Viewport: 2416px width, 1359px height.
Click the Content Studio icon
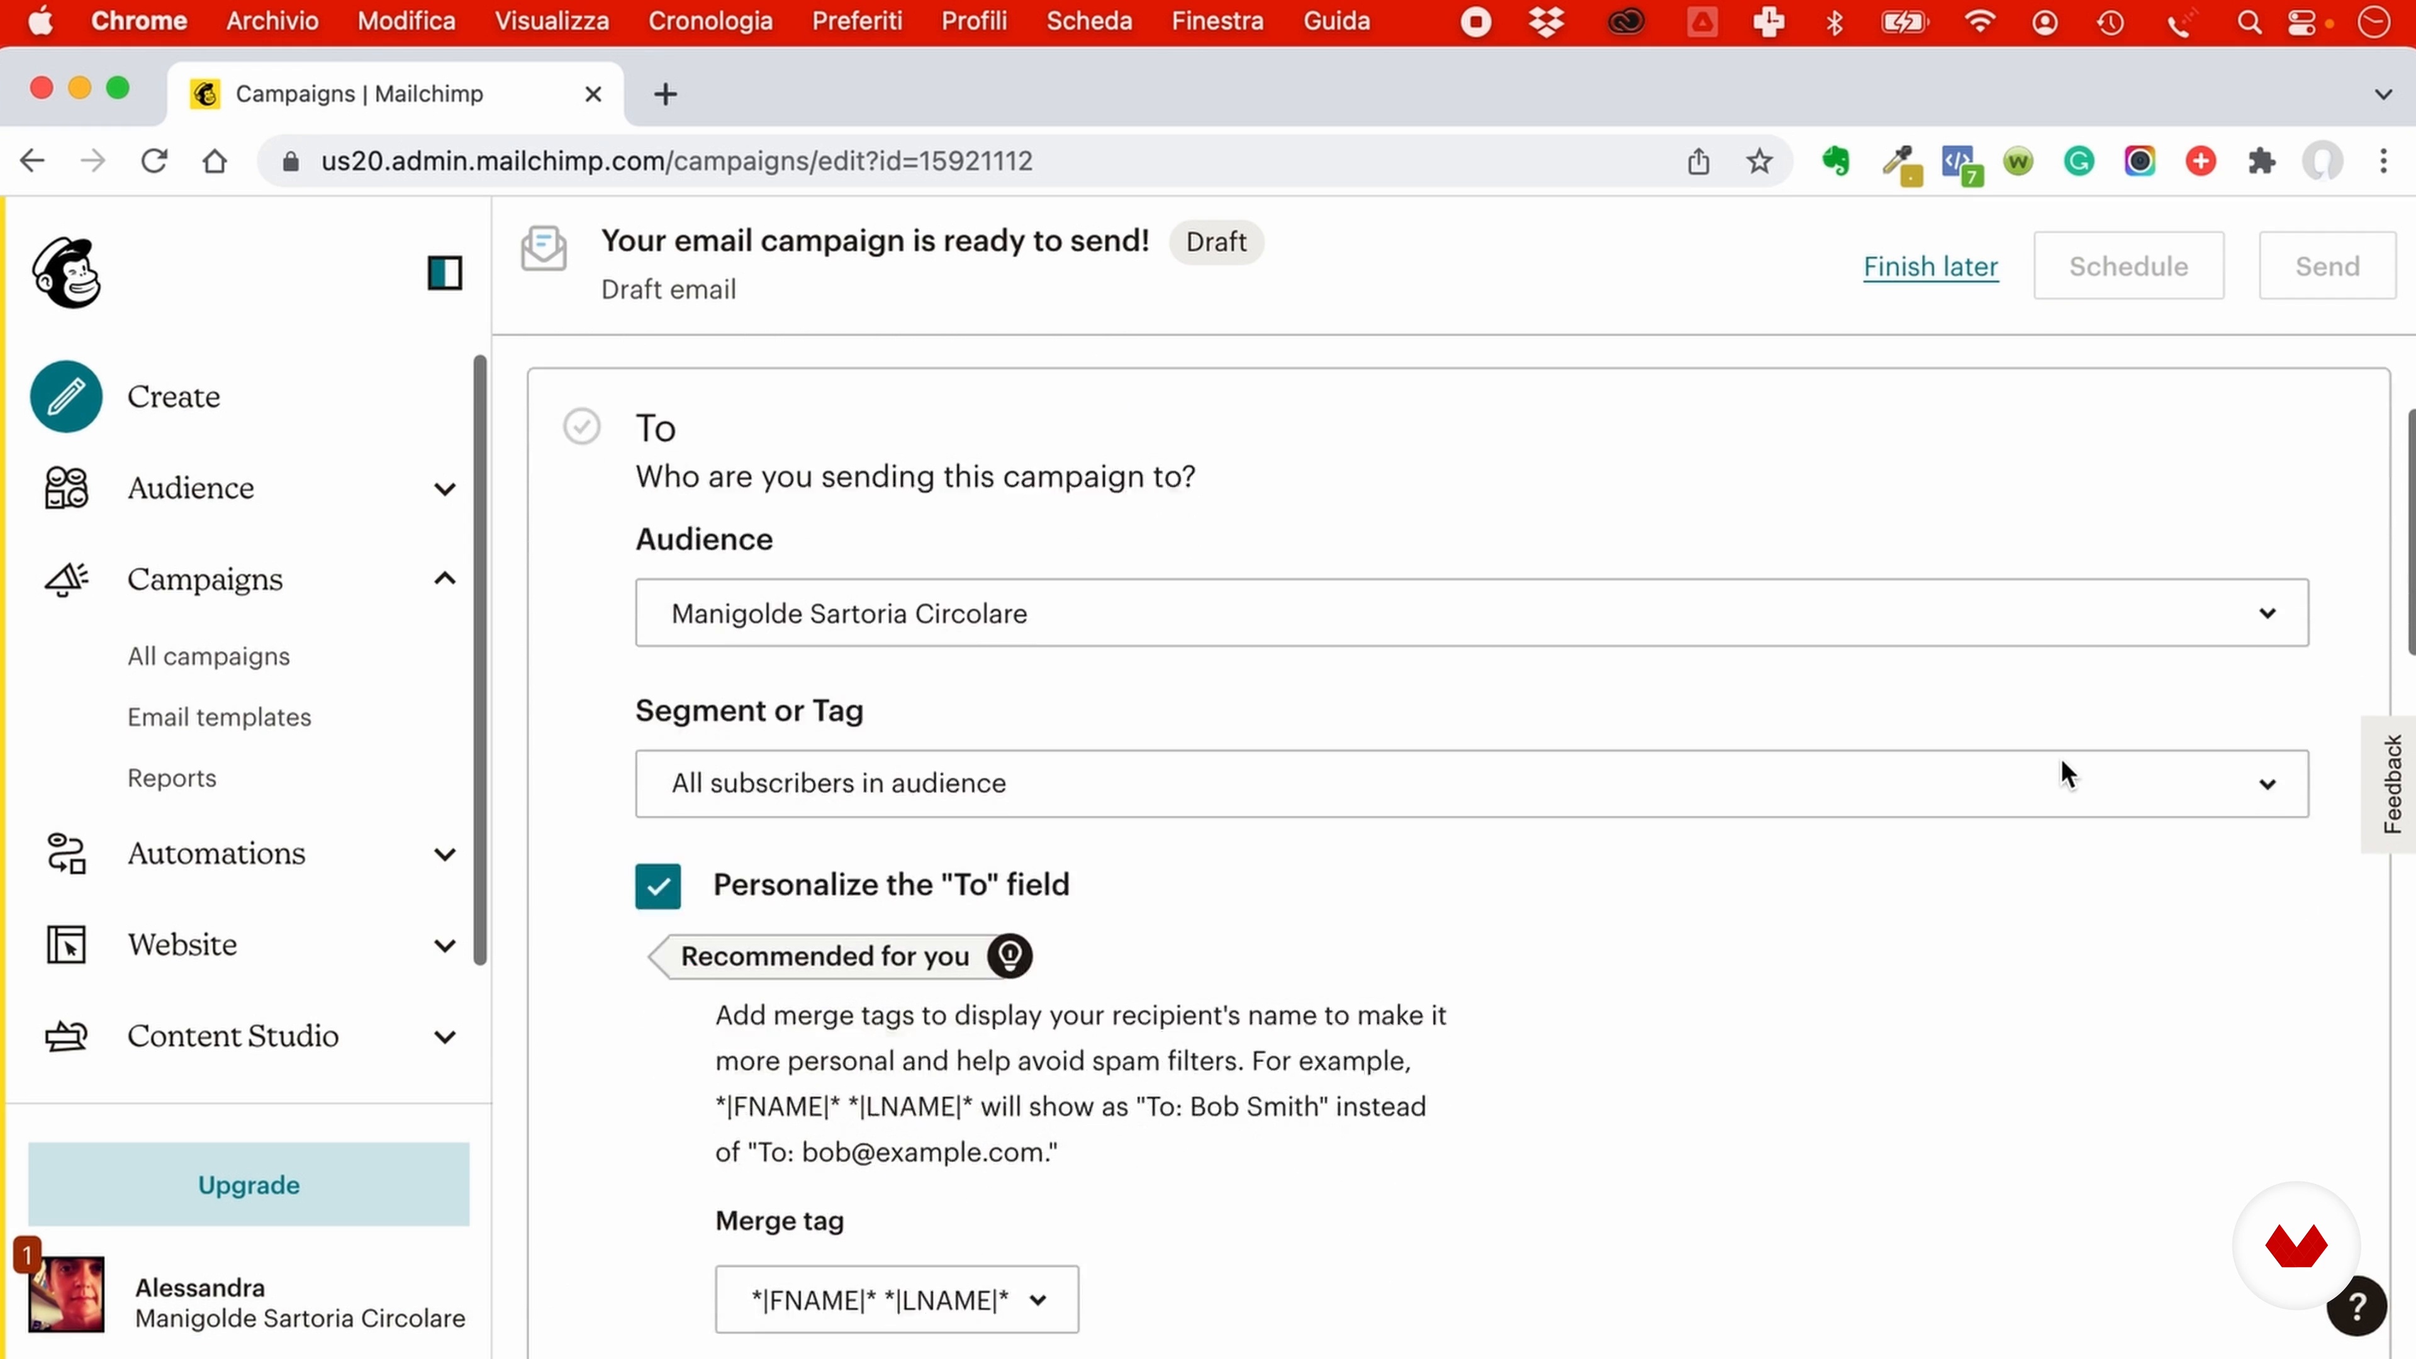[x=65, y=1036]
